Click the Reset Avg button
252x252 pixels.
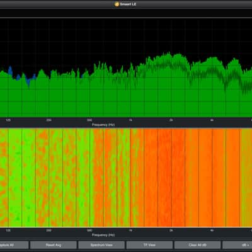click(54, 245)
